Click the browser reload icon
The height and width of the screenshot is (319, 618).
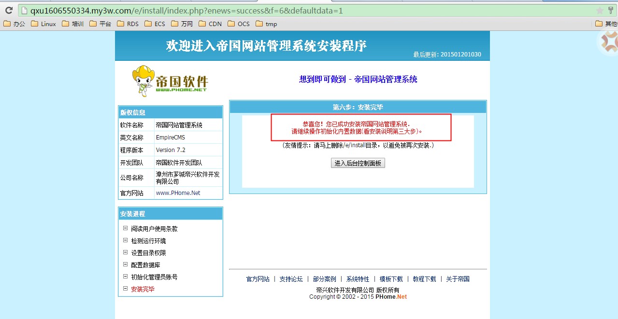pyautogui.click(x=8, y=10)
